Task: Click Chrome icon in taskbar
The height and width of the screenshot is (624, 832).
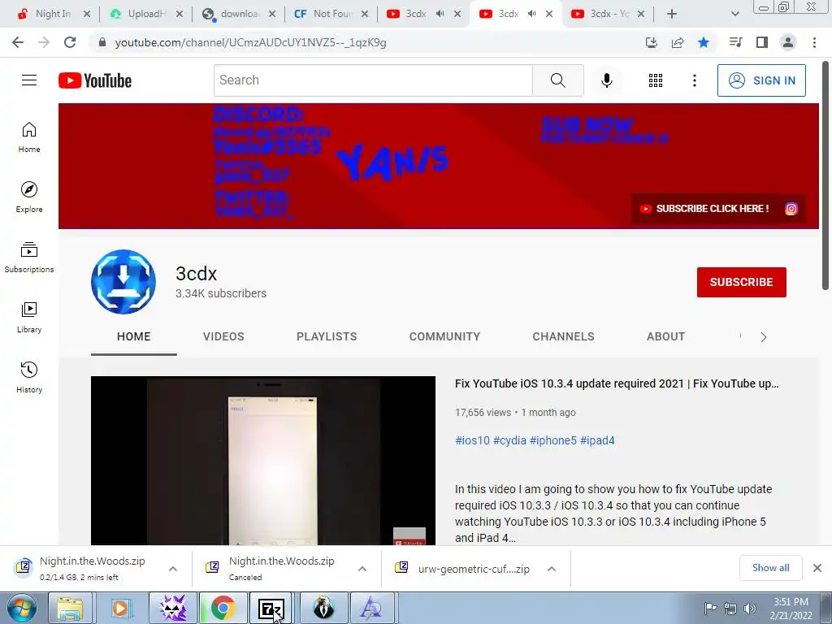Action: click(223, 608)
